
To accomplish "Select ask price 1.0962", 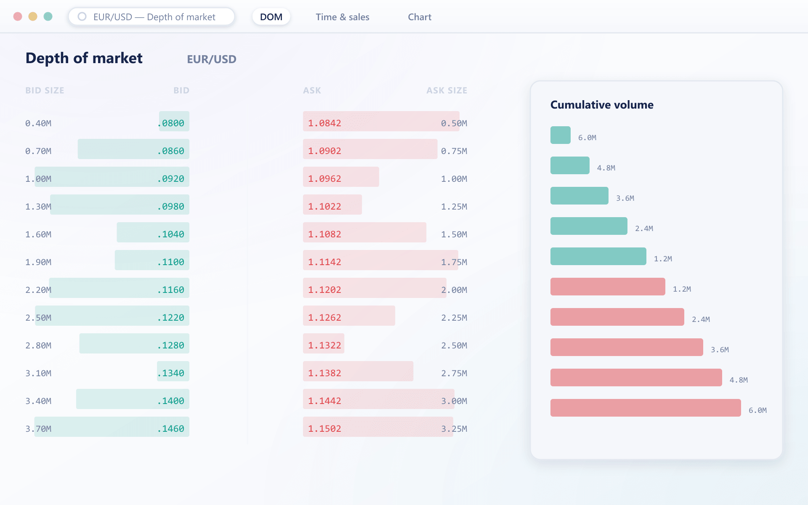I will [324, 179].
